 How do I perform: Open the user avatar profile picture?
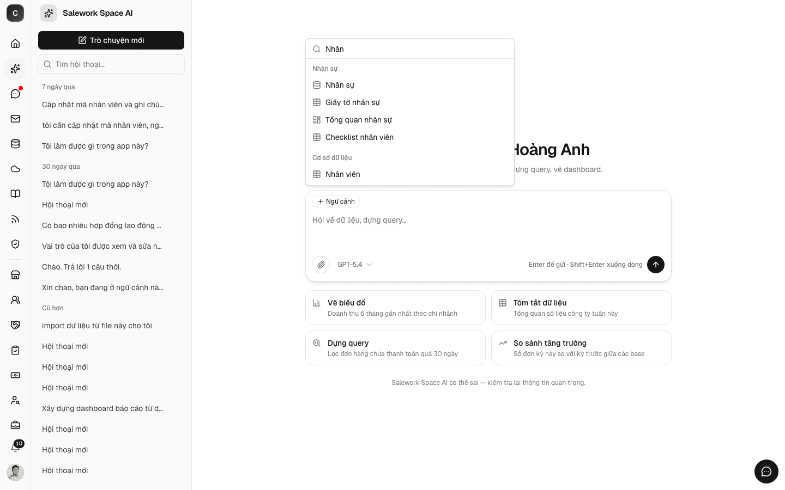click(x=15, y=473)
